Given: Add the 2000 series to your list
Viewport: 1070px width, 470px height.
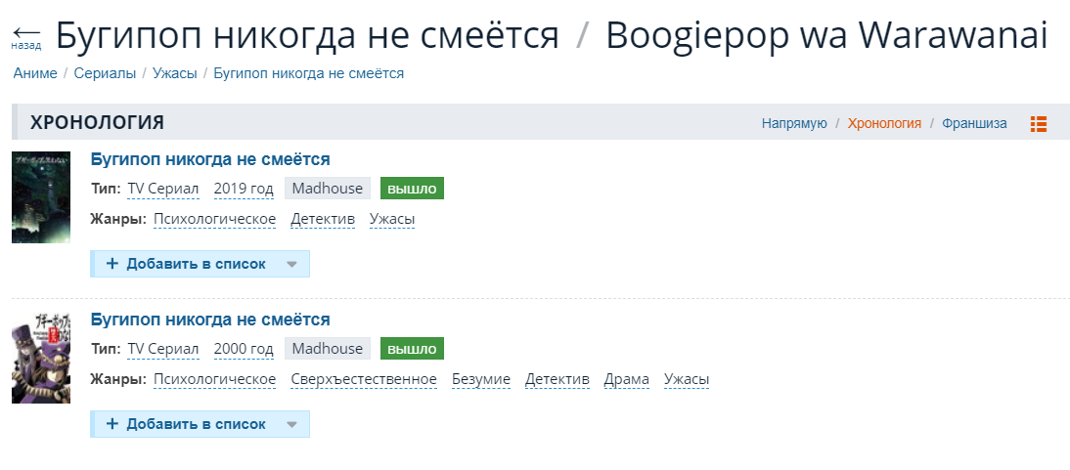Looking at the screenshot, I should point(186,424).
